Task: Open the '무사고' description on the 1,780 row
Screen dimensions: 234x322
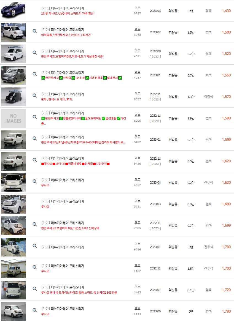Action: pyautogui.click(x=45, y=314)
